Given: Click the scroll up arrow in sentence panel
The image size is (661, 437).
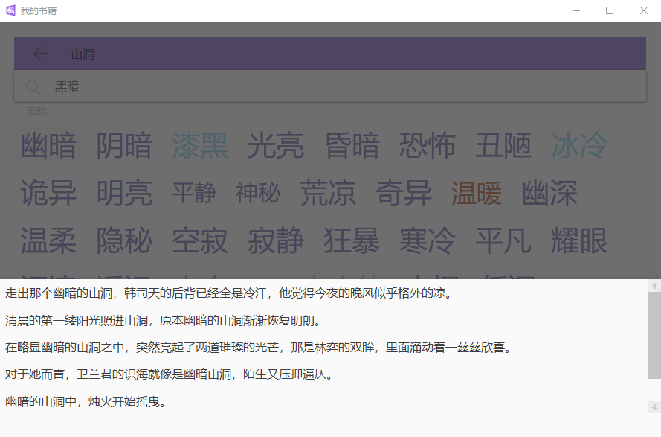Looking at the screenshot, I should tap(654, 286).
